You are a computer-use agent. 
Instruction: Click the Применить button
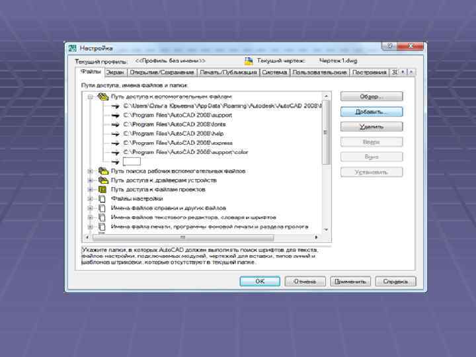click(350, 282)
